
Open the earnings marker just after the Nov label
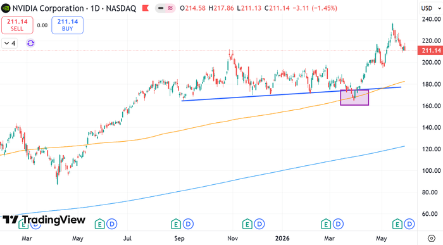coord(247,224)
